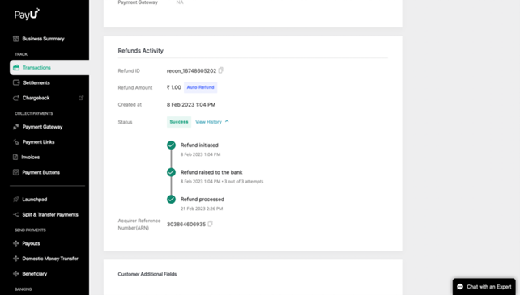Open Domestic Money Transfer
520x295 pixels.
49,259
